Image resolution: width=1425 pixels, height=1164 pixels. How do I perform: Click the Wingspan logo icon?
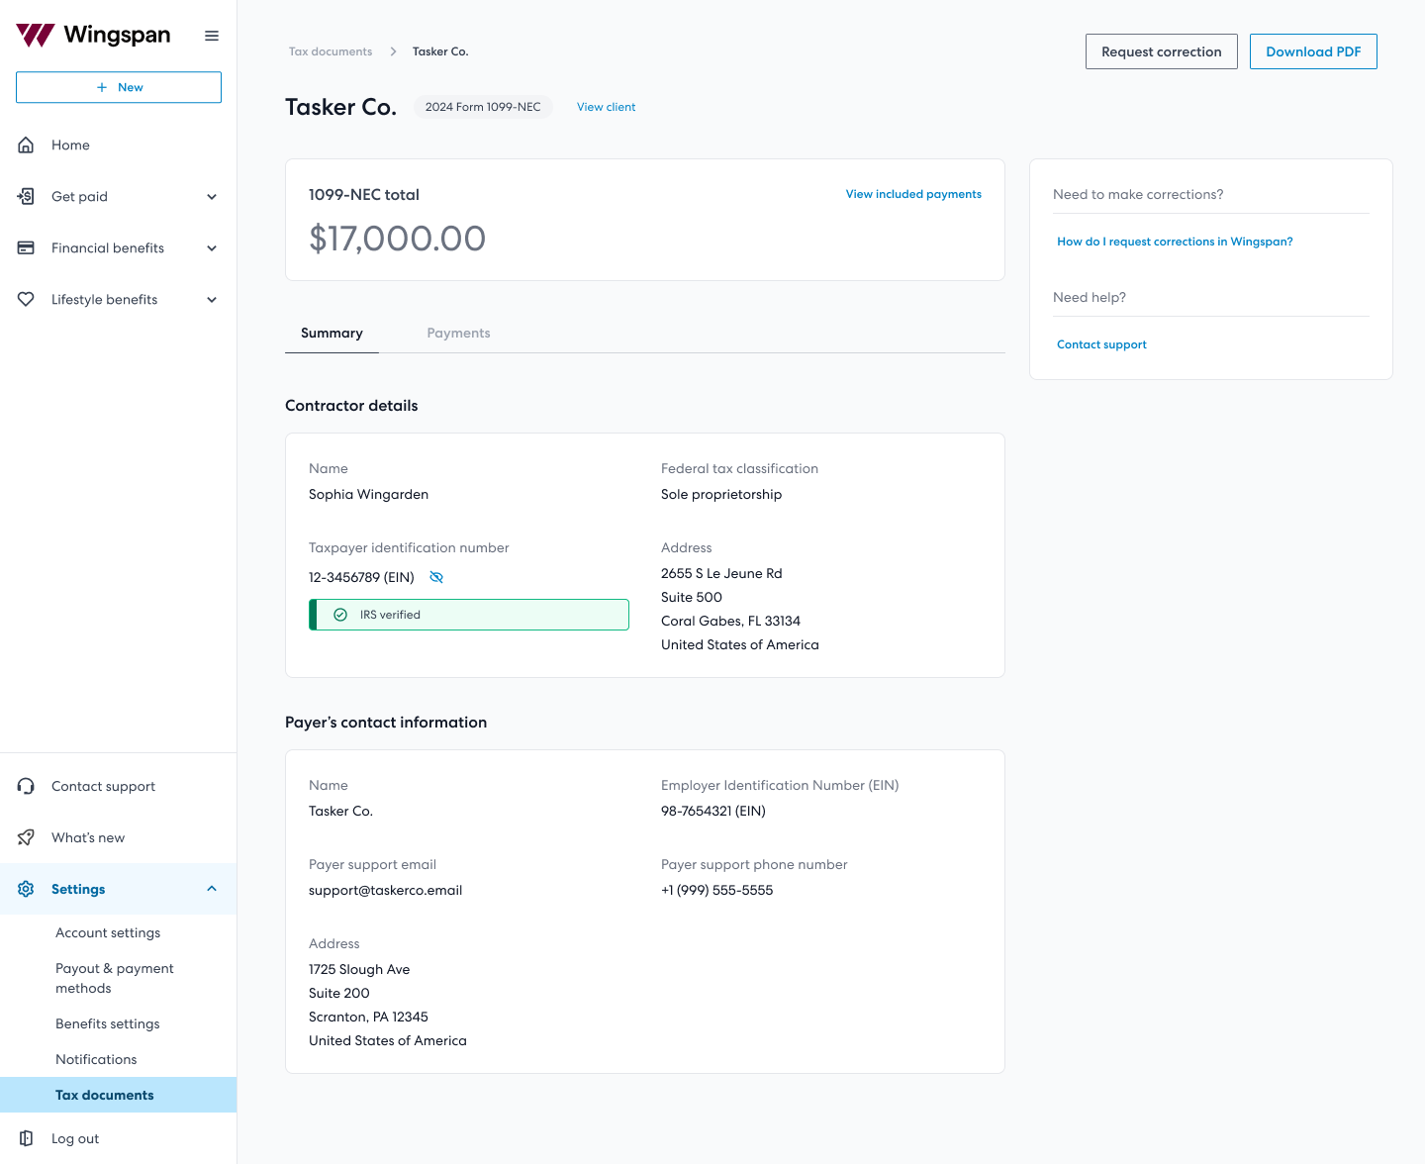pos(36,36)
